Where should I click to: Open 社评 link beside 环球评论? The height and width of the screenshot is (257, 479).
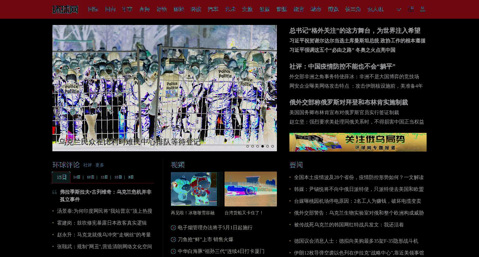coord(87,165)
